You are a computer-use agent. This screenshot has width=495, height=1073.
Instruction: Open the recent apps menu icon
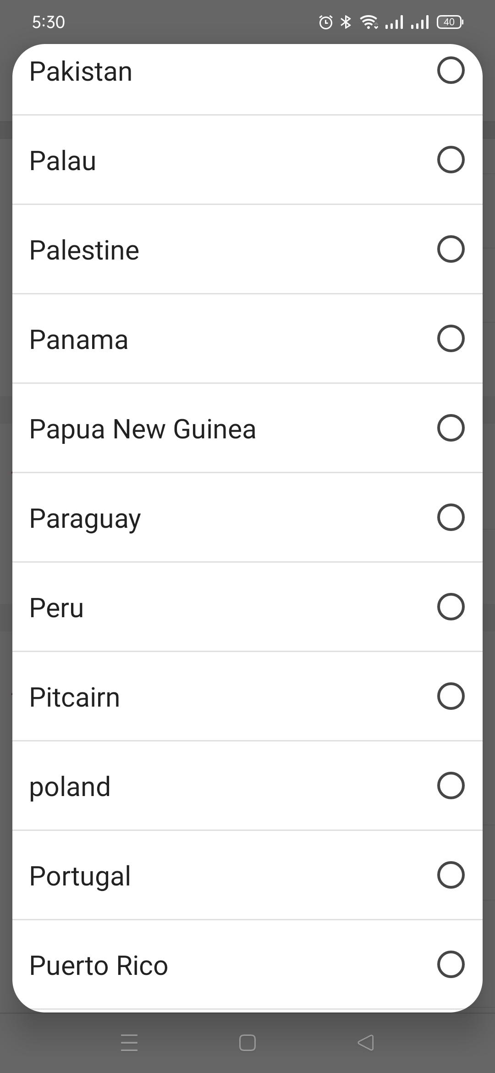(x=129, y=1043)
